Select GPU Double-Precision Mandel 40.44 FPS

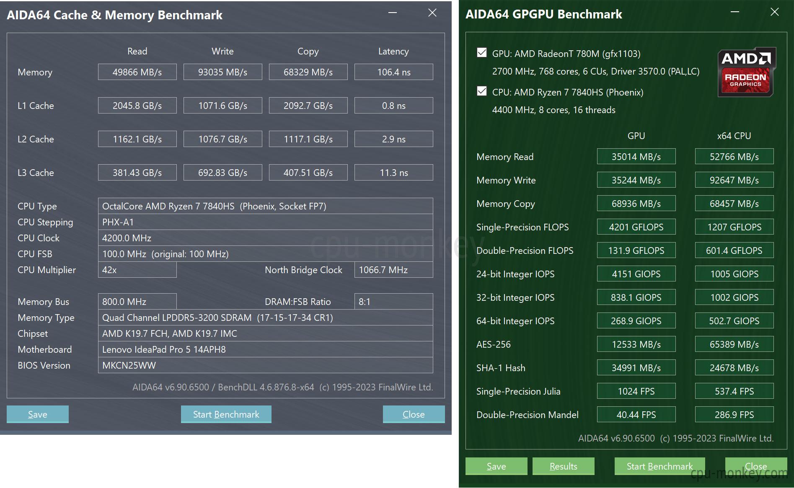point(636,415)
